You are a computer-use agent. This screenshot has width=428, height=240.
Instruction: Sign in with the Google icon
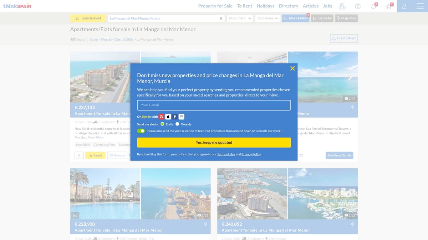161,116
